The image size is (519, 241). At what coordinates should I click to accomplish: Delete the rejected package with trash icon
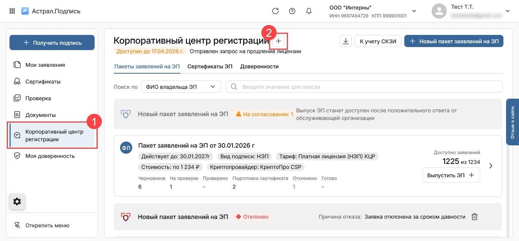475,217
